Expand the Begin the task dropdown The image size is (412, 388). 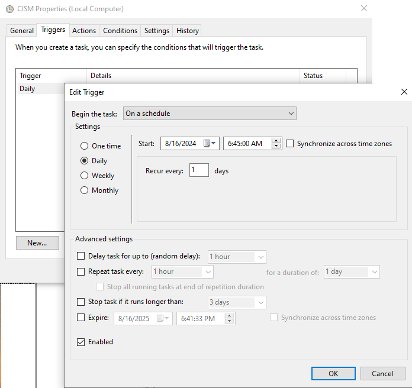(x=210, y=114)
